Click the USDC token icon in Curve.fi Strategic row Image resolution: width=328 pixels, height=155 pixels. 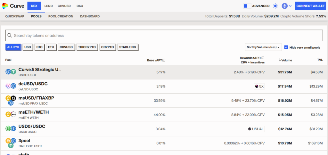pyautogui.click(x=8, y=72)
